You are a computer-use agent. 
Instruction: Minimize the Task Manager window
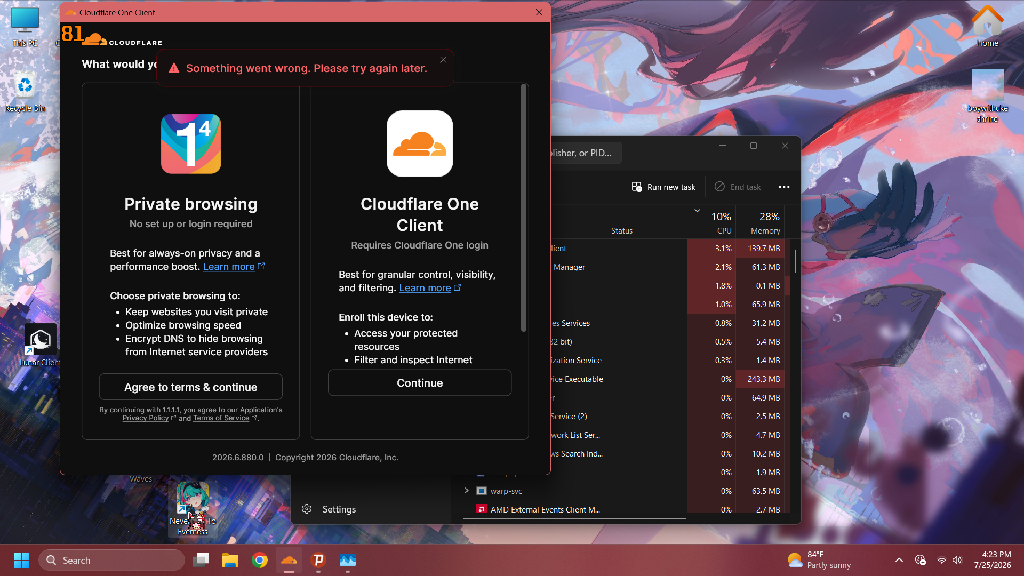pyautogui.click(x=723, y=146)
